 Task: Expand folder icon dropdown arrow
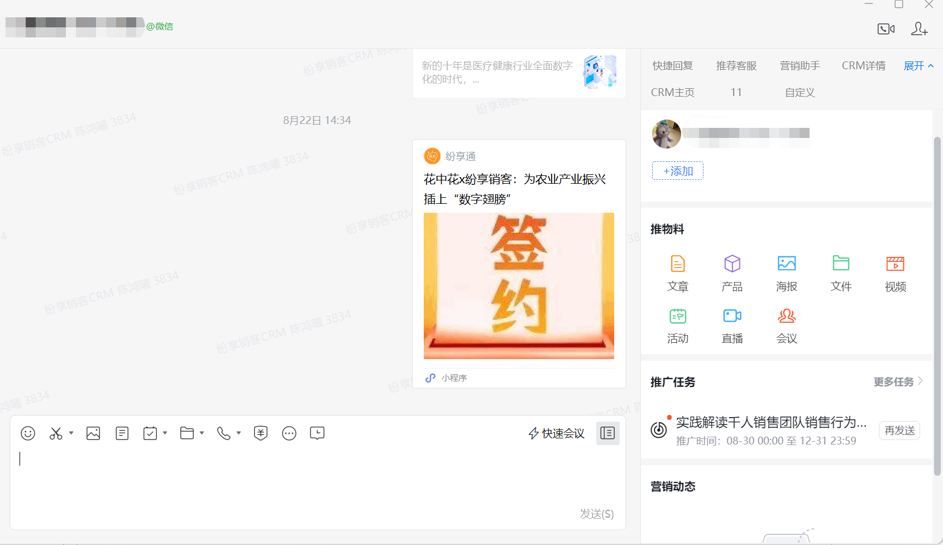click(x=202, y=433)
